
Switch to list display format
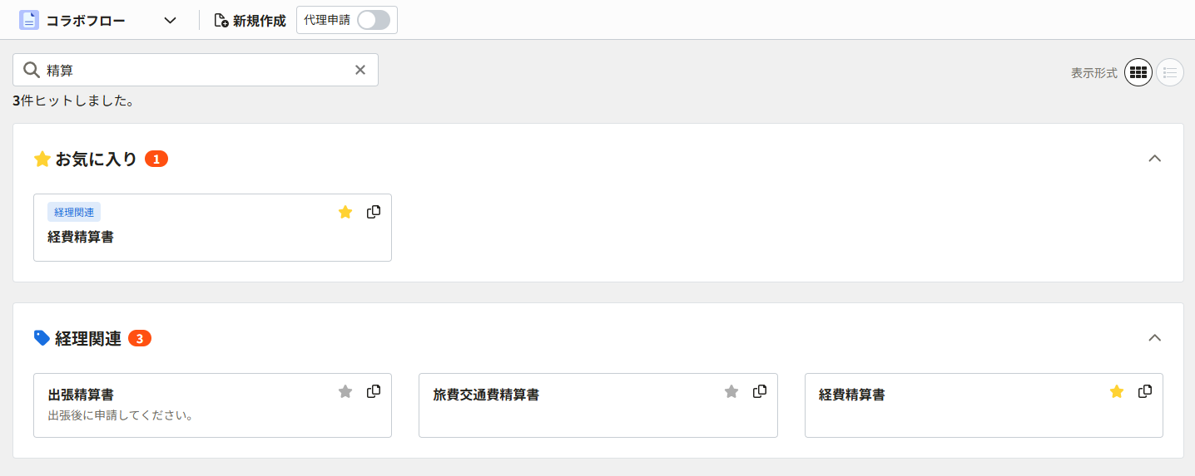1170,73
